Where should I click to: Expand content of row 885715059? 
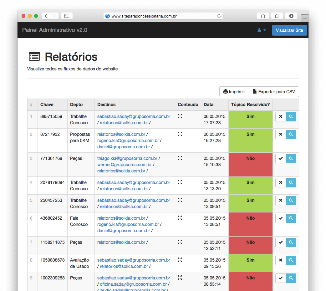click(x=180, y=116)
